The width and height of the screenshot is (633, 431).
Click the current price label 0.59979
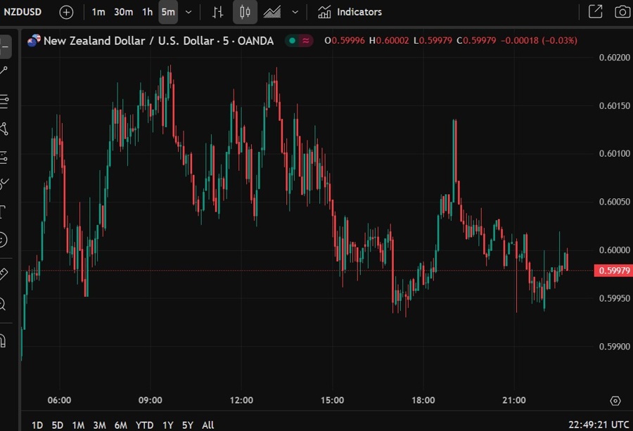613,271
